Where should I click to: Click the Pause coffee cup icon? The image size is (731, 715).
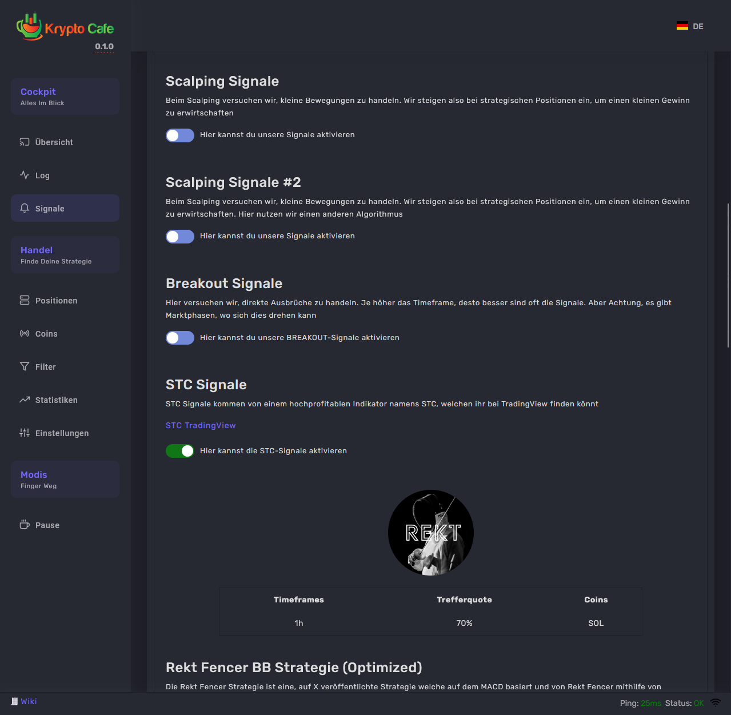tap(25, 525)
